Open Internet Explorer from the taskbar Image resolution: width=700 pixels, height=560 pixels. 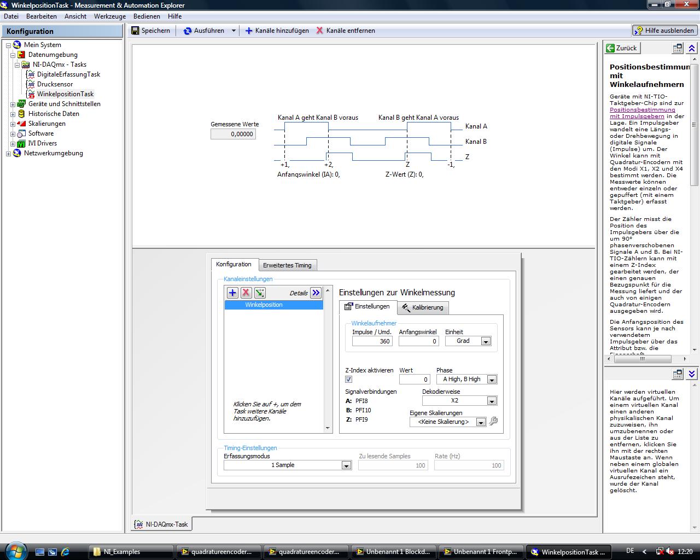[x=65, y=552]
